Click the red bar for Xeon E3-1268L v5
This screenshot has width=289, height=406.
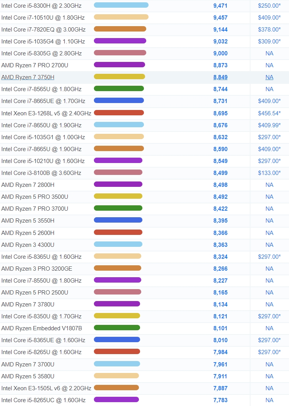[x=119, y=113]
